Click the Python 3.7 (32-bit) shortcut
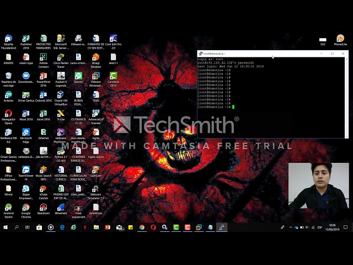This screenshot has width=353, height=265. (x=61, y=155)
